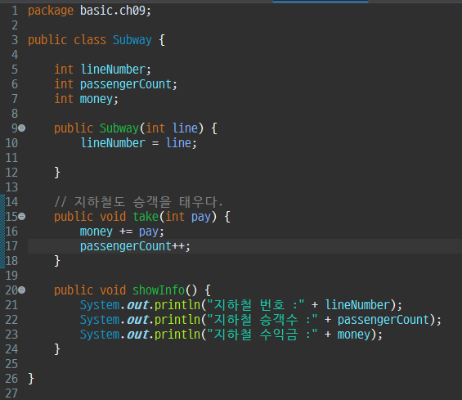Click the closing brace on line 24
462x400 pixels.
click(57, 349)
